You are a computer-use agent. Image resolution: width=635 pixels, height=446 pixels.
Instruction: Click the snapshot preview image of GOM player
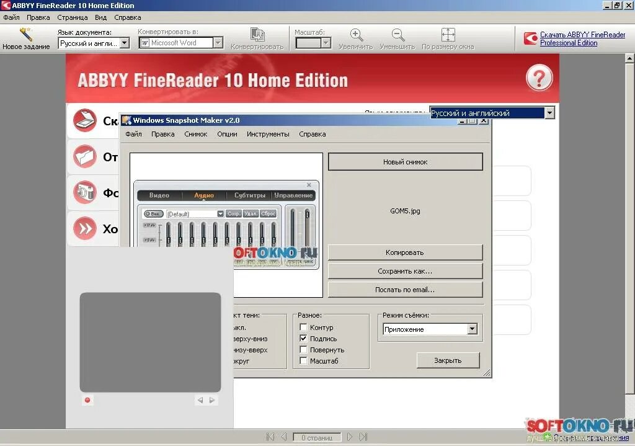click(226, 225)
